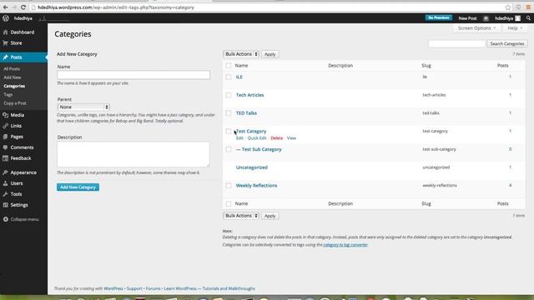
Task: Click View under Test Category
Action: [291, 138]
